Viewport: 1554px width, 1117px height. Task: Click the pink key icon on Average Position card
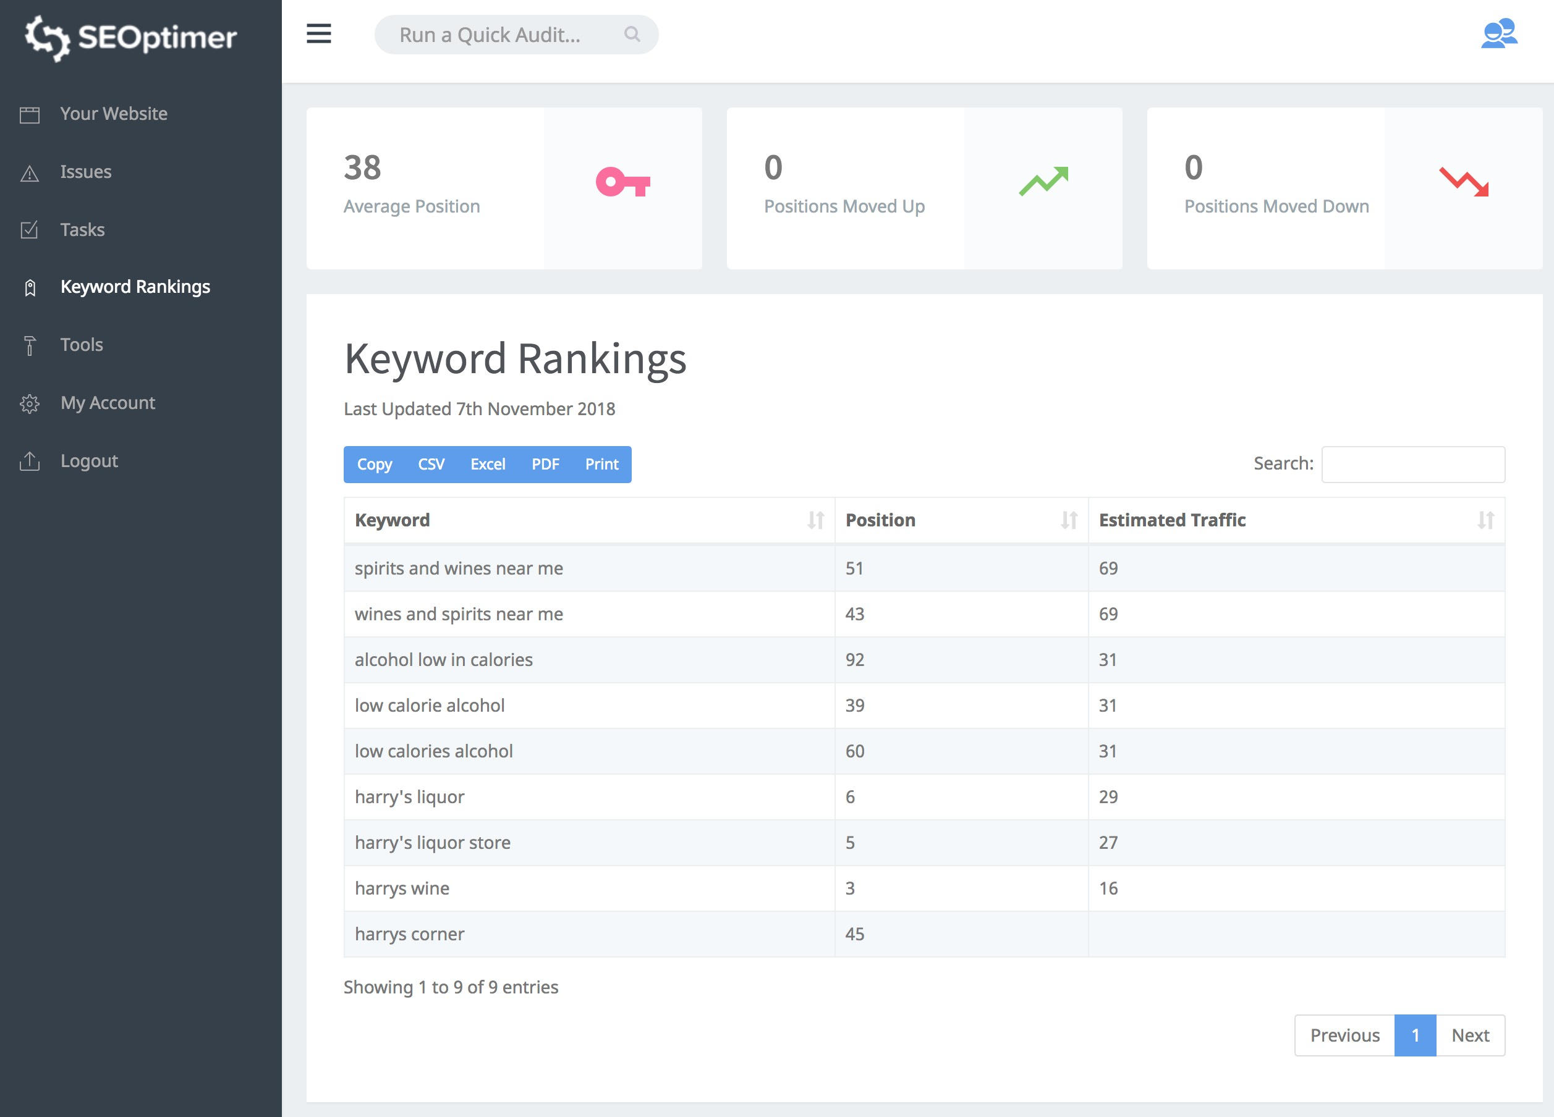pyautogui.click(x=623, y=182)
